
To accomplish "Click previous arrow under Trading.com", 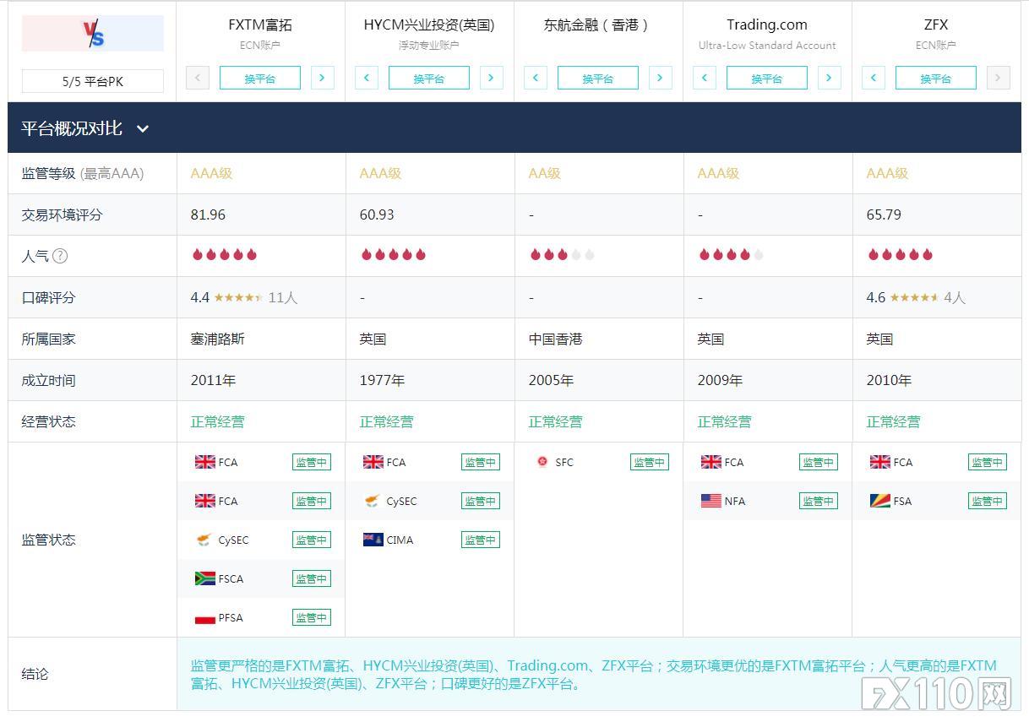I will pyautogui.click(x=704, y=79).
